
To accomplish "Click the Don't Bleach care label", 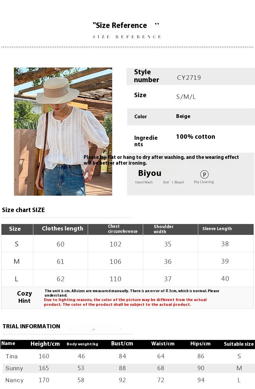I will pyautogui.click(x=173, y=182).
